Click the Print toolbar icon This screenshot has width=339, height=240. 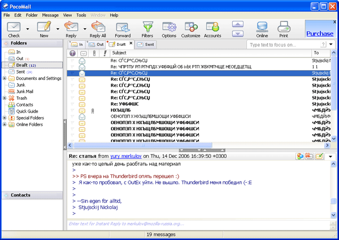click(x=284, y=27)
